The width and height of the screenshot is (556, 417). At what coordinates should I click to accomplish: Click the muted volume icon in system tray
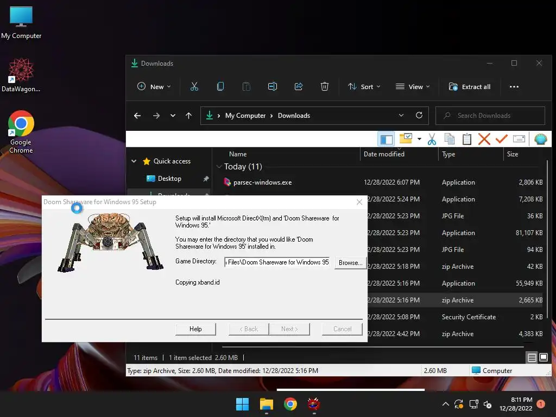[x=488, y=404]
